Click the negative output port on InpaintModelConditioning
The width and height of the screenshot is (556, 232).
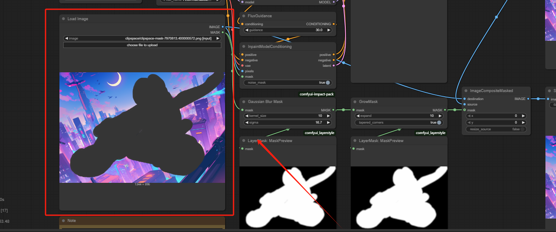[334, 60]
